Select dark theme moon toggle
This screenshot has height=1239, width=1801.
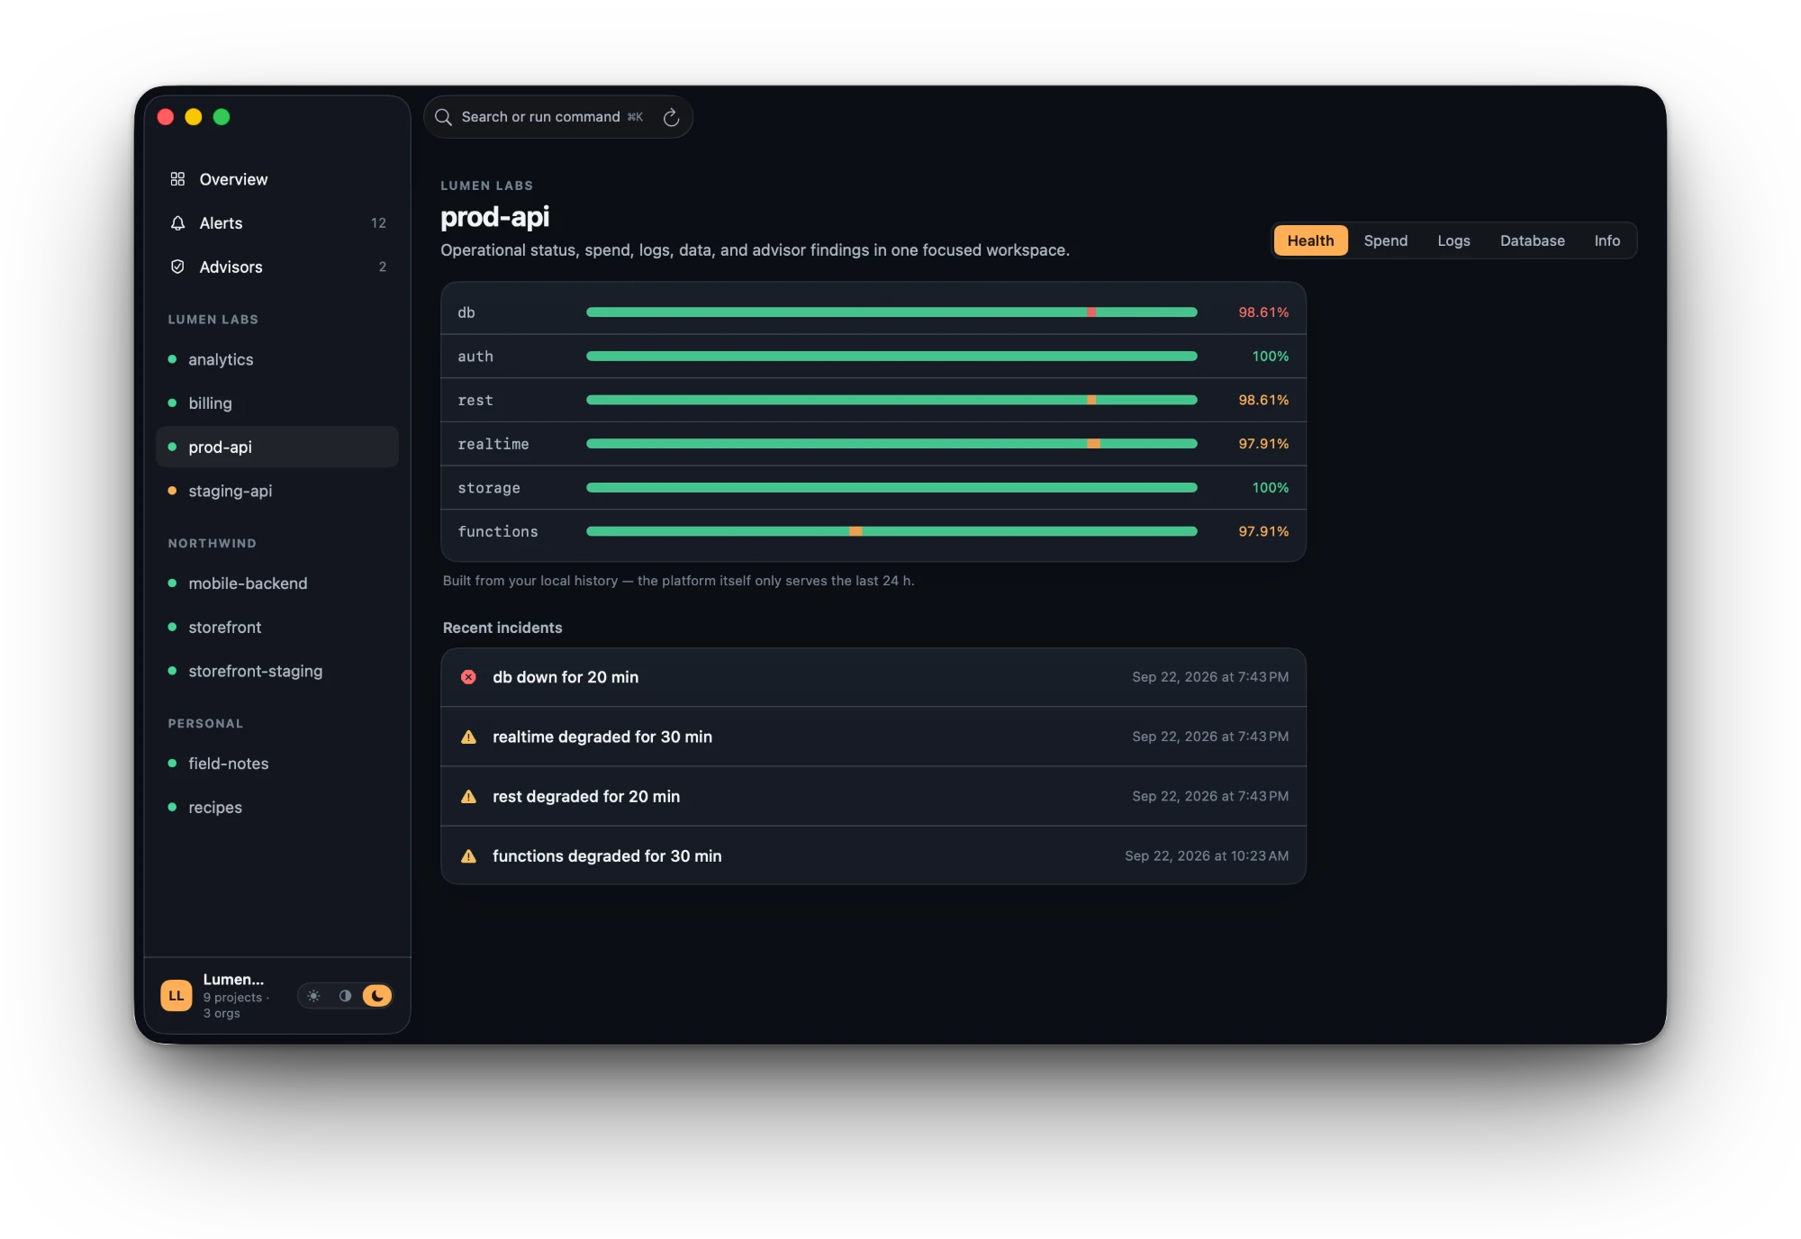click(x=377, y=996)
